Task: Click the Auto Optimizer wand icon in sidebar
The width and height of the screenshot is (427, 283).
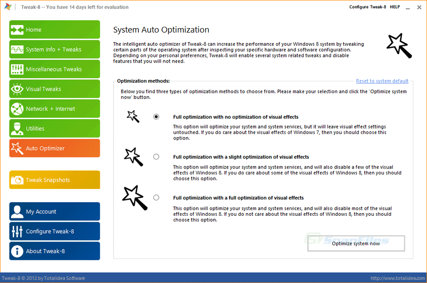Action: coord(17,149)
